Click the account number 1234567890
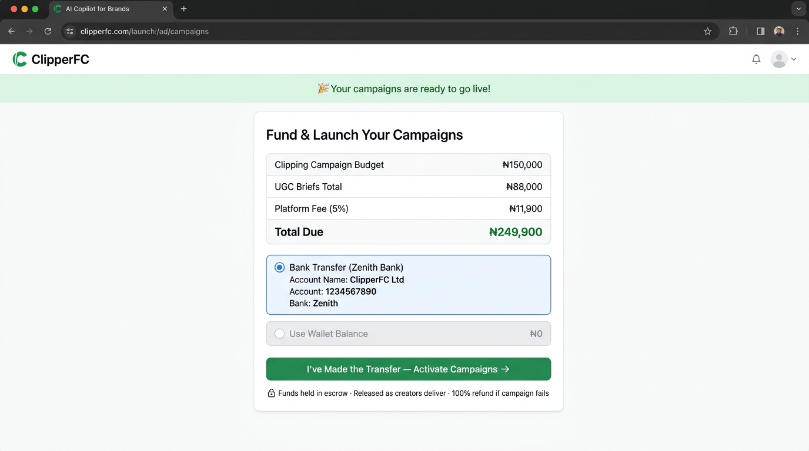The image size is (809, 451). click(x=350, y=291)
